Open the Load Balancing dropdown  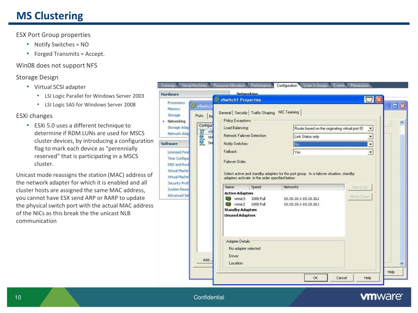[370, 128]
